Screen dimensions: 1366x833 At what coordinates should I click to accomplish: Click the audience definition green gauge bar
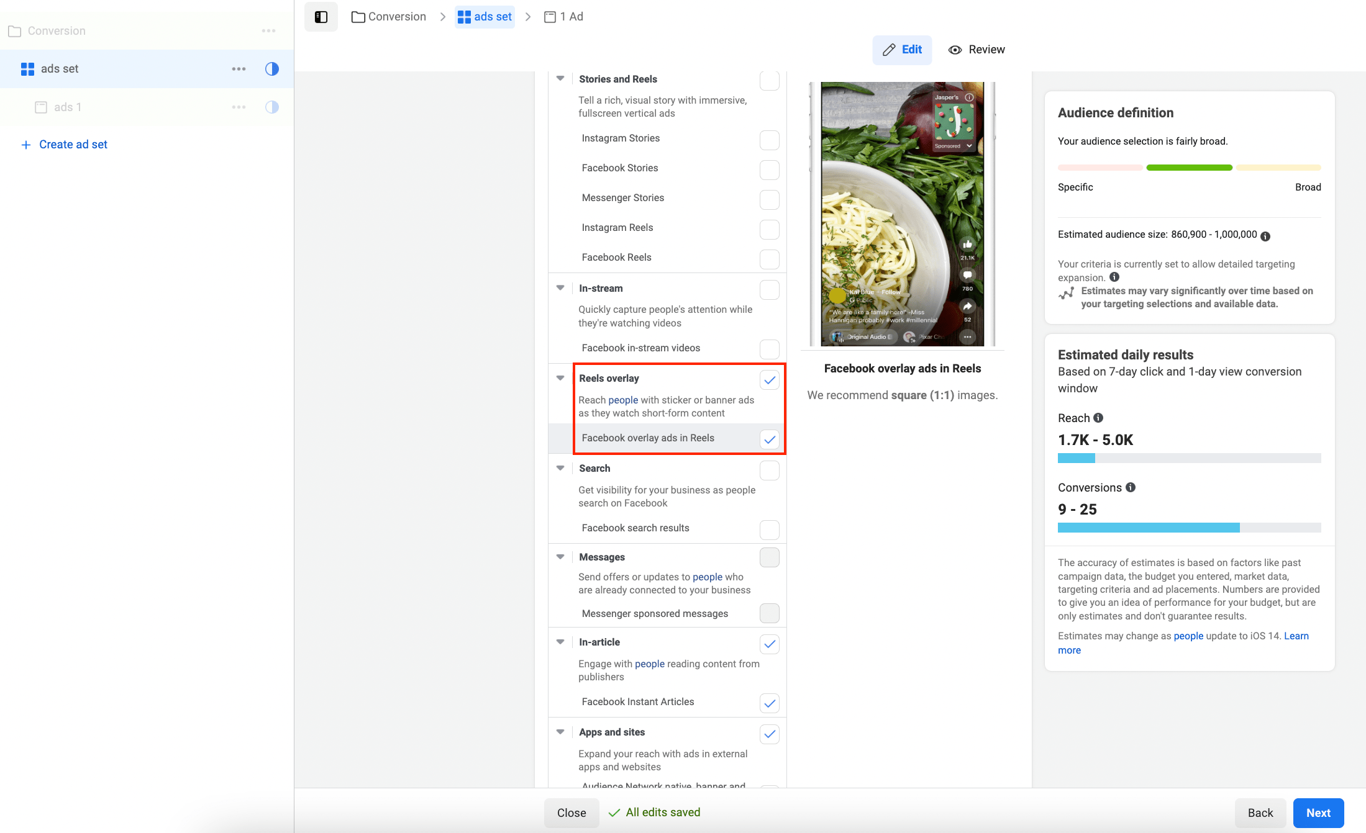click(x=1189, y=168)
